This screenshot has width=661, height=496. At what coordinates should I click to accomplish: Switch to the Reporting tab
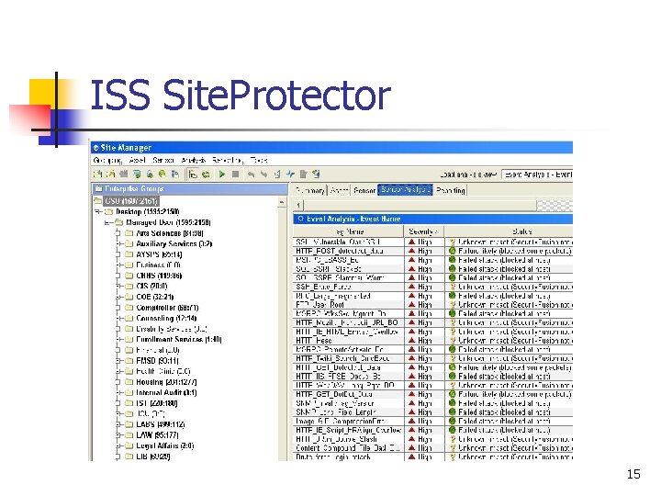pos(451,191)
